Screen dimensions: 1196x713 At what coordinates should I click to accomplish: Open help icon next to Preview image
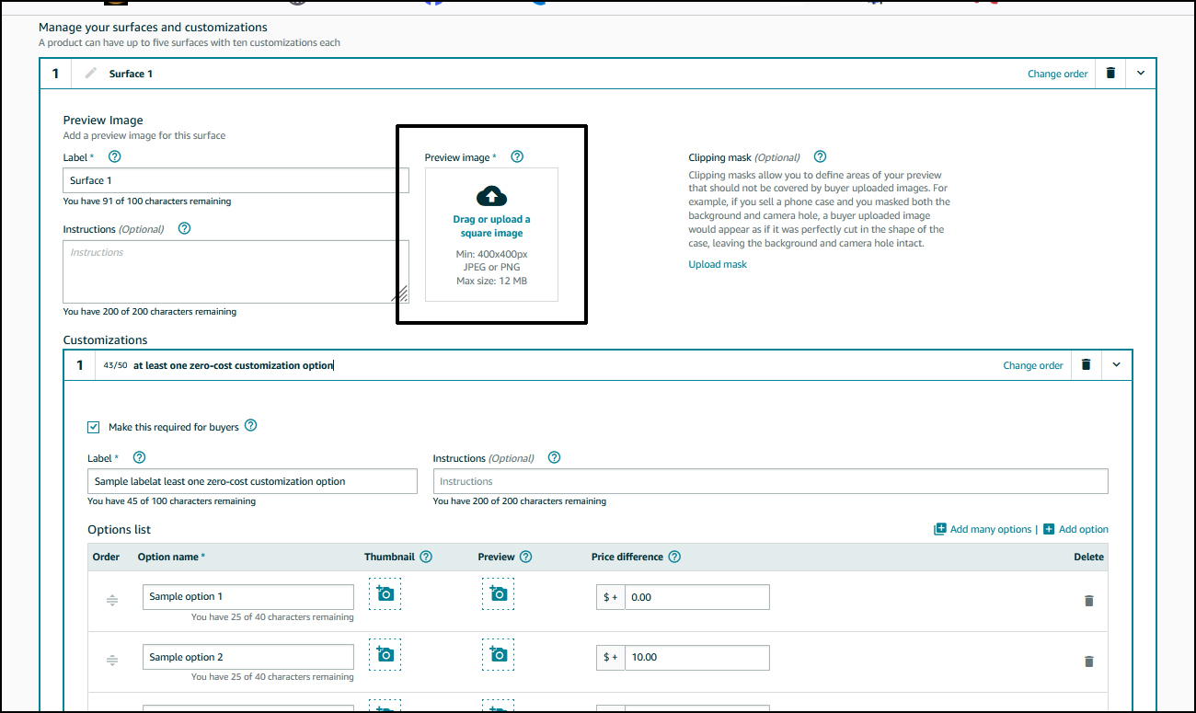(517, 157)
